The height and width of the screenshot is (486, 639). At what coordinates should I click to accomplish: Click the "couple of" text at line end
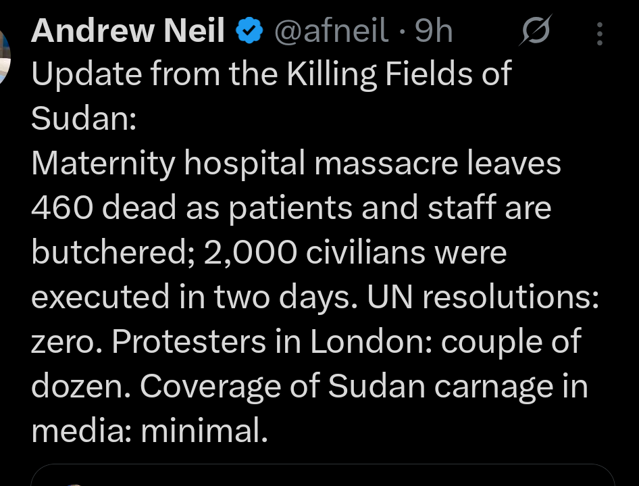tap(511, 341)
